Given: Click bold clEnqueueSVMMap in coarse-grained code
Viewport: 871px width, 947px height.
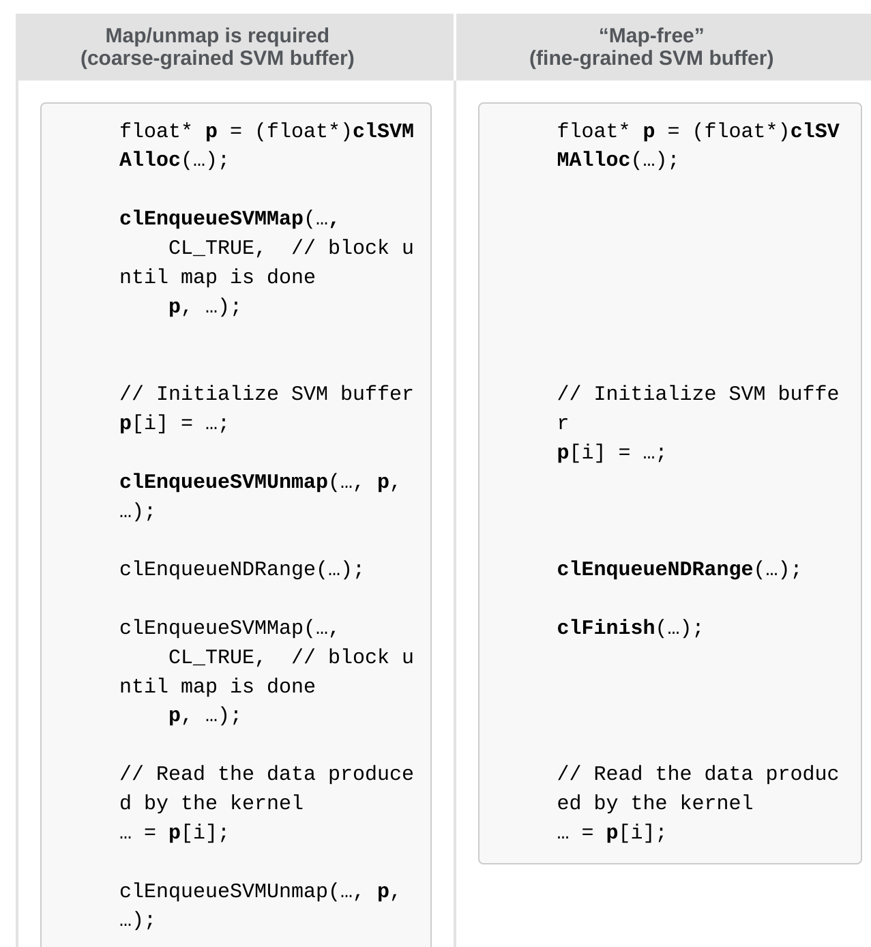Looking at the screenshot, I should pos(211,218).
